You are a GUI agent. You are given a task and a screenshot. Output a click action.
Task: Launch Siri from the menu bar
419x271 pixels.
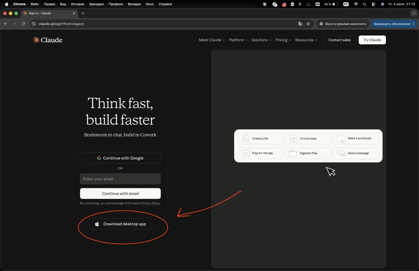(382, 4)
